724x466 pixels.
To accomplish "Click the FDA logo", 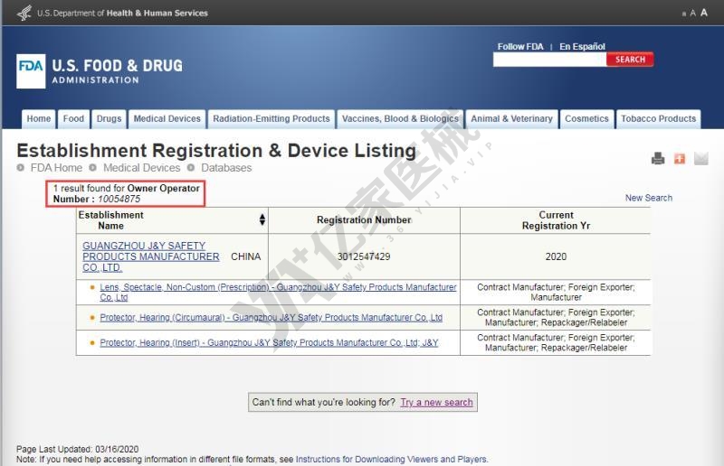I will pyautogui.click(x=31, y=71).
